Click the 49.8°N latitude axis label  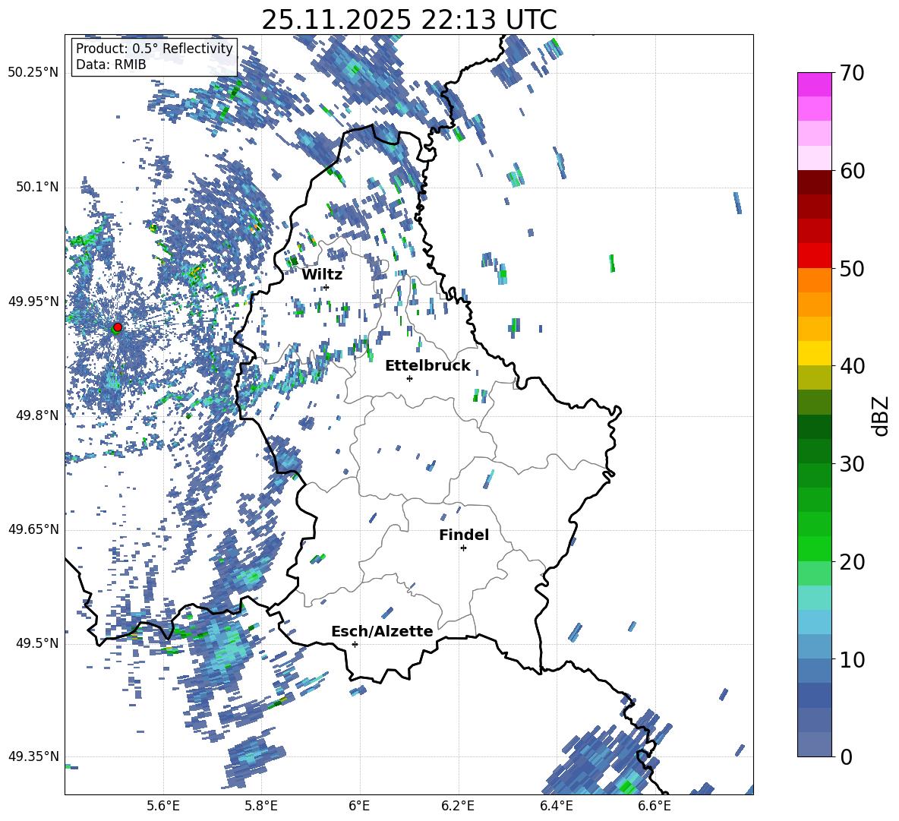click(x=36, y=415)
